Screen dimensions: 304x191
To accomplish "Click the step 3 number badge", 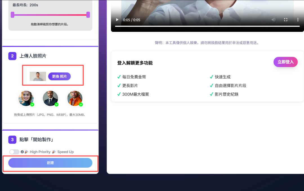I will click(x=12, y=139).
